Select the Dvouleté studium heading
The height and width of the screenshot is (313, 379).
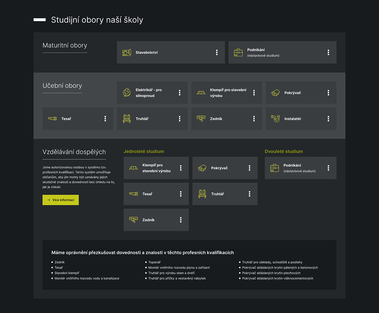[284, 152]
